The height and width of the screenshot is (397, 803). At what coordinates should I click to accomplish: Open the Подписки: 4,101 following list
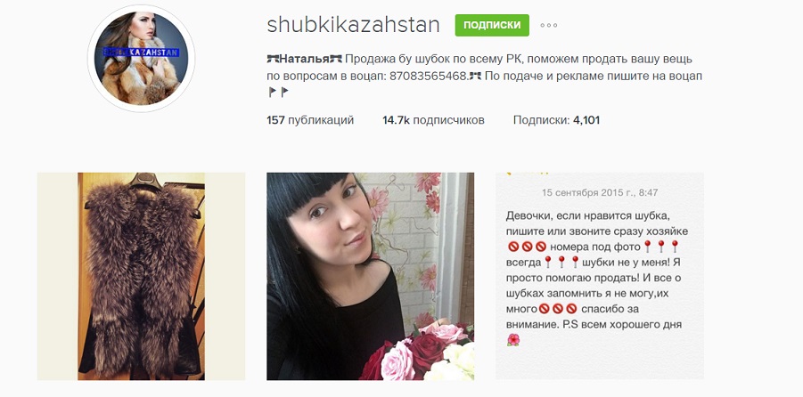tap(556, 120)
